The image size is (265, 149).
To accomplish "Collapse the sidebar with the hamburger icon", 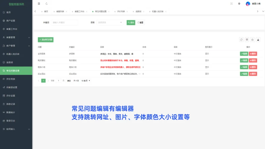I will (39, 4).
